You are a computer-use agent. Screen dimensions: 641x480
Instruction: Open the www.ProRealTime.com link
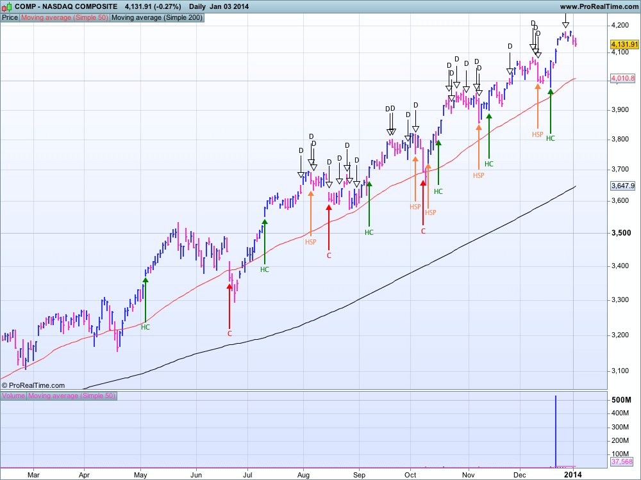(x=598, y=6)
